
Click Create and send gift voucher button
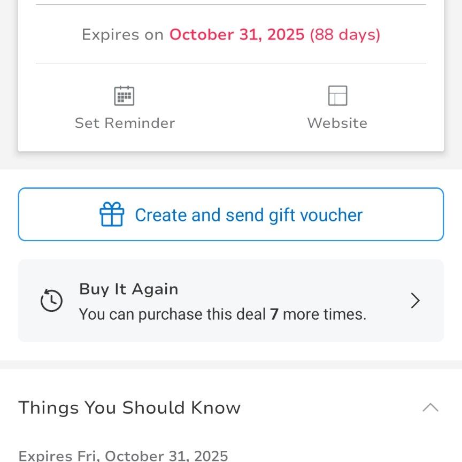click(x=231, y=214)
